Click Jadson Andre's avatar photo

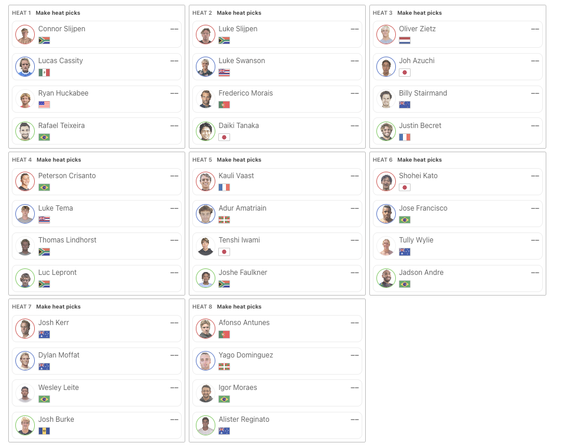(386, 278)
